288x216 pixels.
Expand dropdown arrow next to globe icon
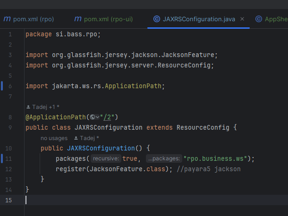97,117
